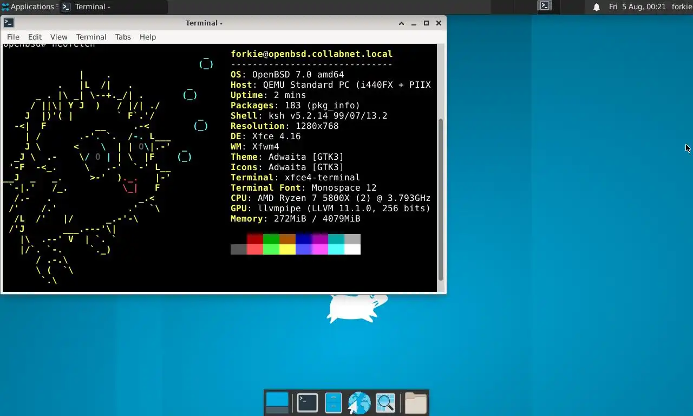Viewport: 693px width, 416px height.
Task: Click the terminal icon in the top panel tray
Action: (545, 6)
